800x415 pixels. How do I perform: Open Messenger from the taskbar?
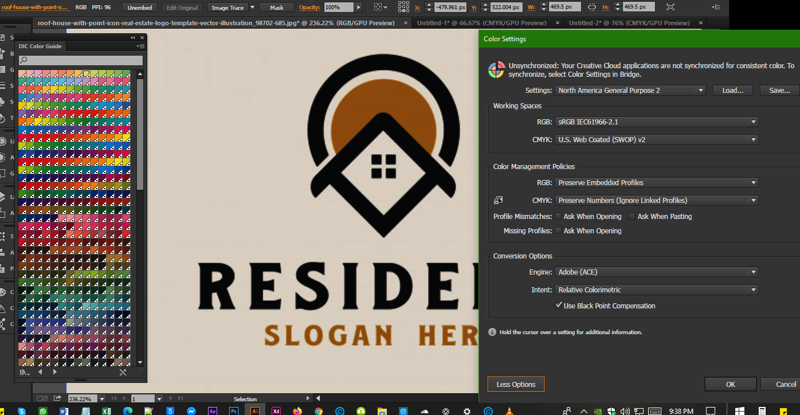[191, 410]
